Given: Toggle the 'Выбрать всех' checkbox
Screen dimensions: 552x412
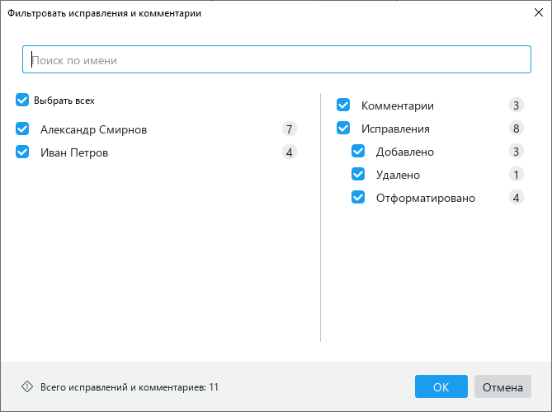Looking at the screenshot, I should (22, 101).
